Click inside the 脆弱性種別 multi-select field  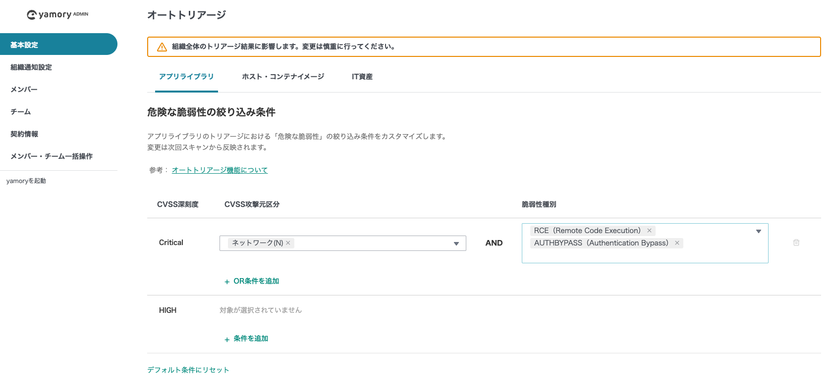pyautogui.click(x=644, y=255)
